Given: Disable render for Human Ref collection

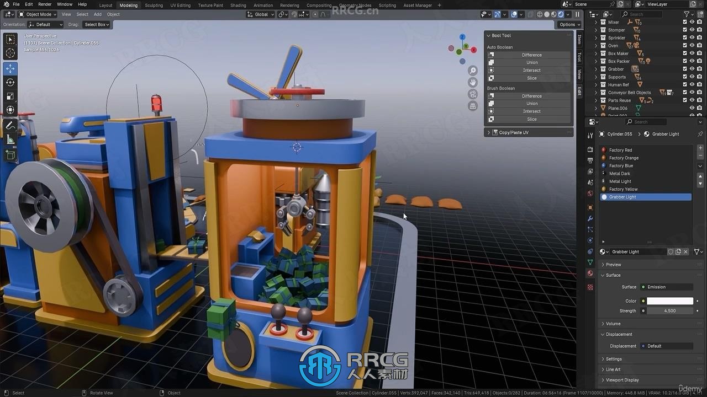Looking at the screenshot, I should click(x=699, y=84).
